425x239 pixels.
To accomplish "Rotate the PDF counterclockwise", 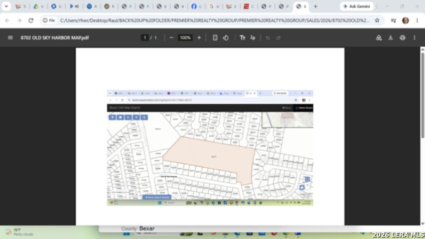I will [226, 38].
